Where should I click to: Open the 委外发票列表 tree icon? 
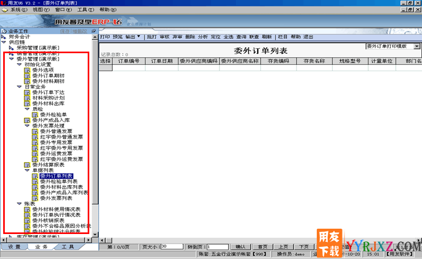coord(35,198)
